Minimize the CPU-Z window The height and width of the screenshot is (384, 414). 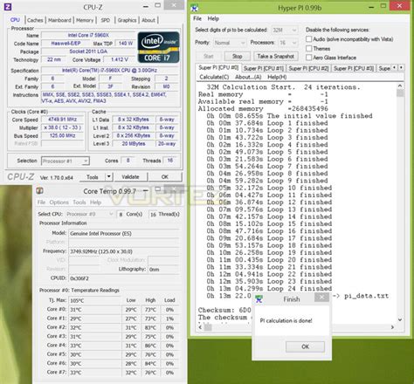click(x=146, y=6)
